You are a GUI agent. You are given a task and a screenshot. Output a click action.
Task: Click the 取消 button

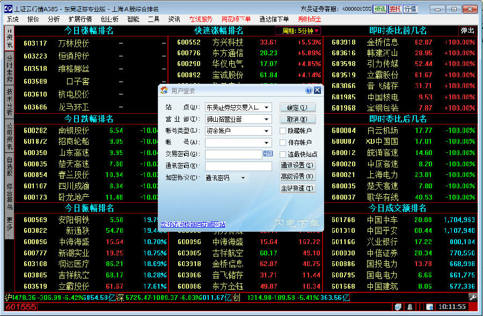click(x=297, y=119)
